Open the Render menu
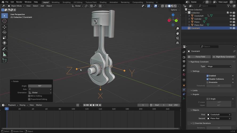This screenshot has height=133, width=237. tap(19, 2)
